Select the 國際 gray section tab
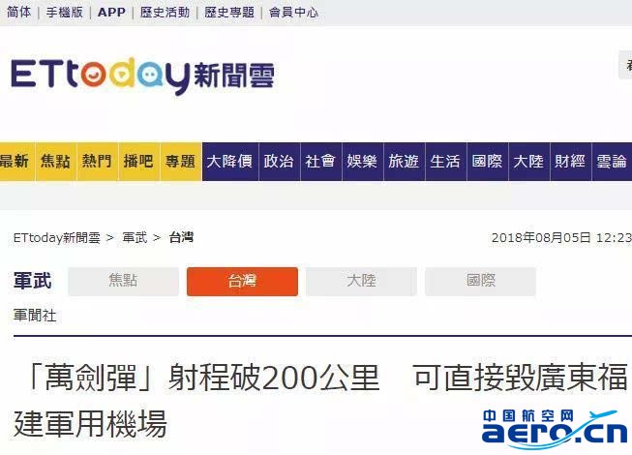632x455 pixels. (x=480, y=282)
